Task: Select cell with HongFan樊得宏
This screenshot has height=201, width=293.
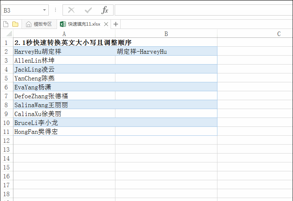Action: point(64,132)
